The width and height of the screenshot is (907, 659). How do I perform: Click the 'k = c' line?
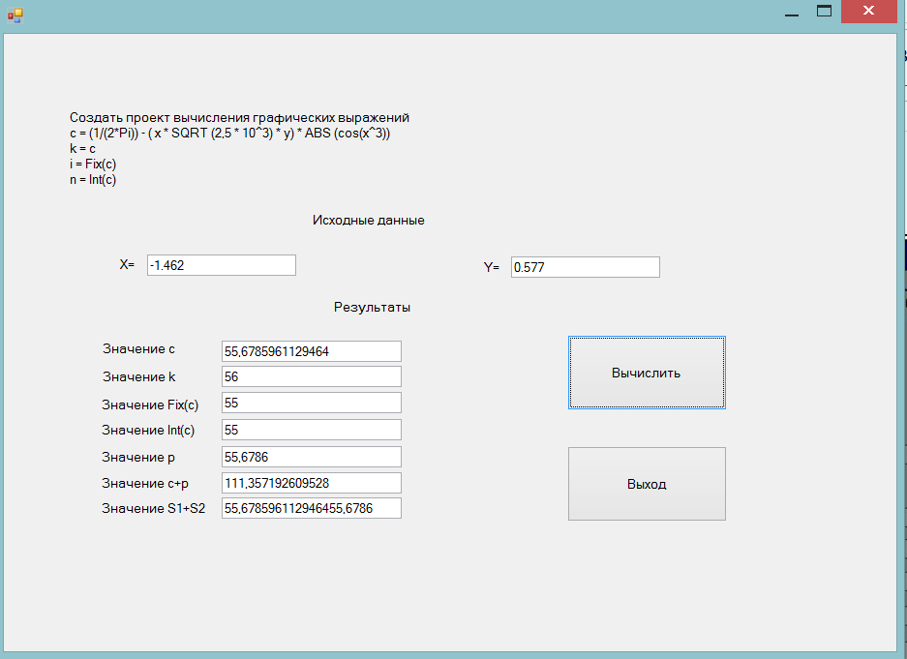click(x=82, y=149)
